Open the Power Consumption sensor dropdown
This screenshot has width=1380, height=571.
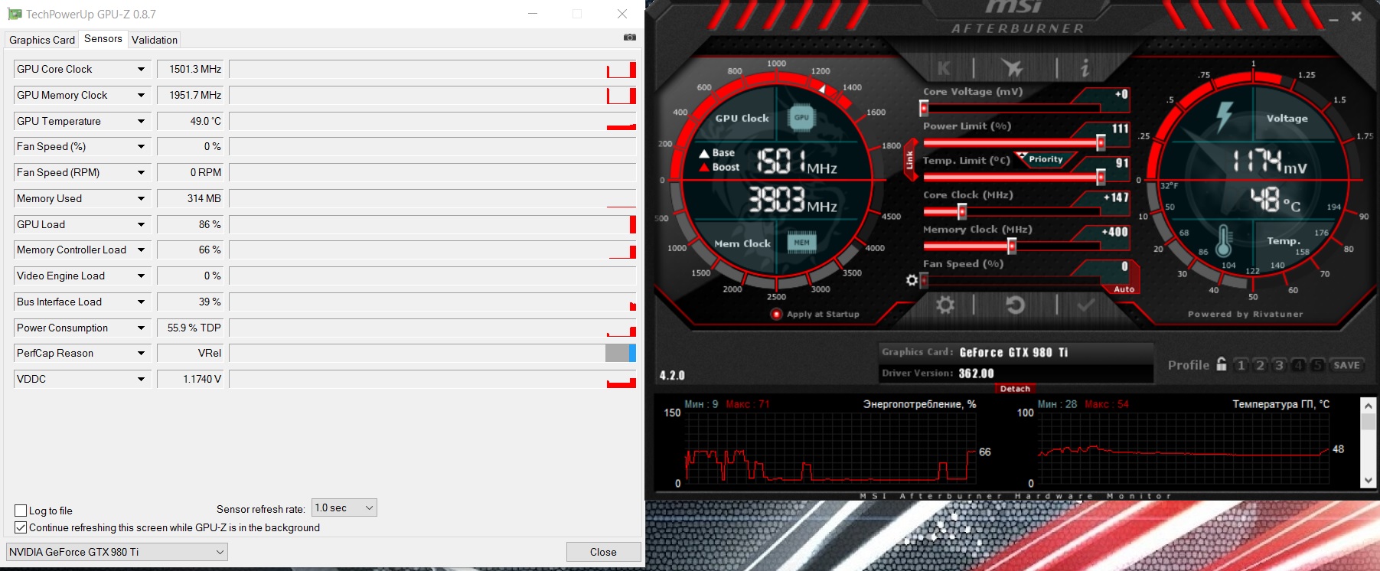point(141,328)
